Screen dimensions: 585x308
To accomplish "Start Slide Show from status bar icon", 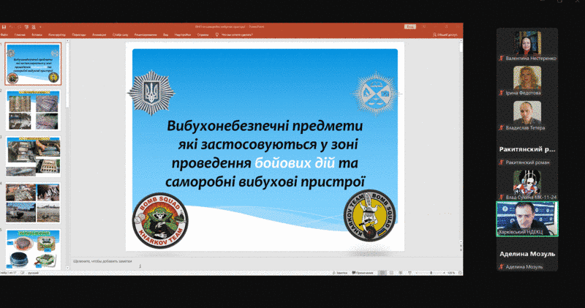I will (409, 273).
